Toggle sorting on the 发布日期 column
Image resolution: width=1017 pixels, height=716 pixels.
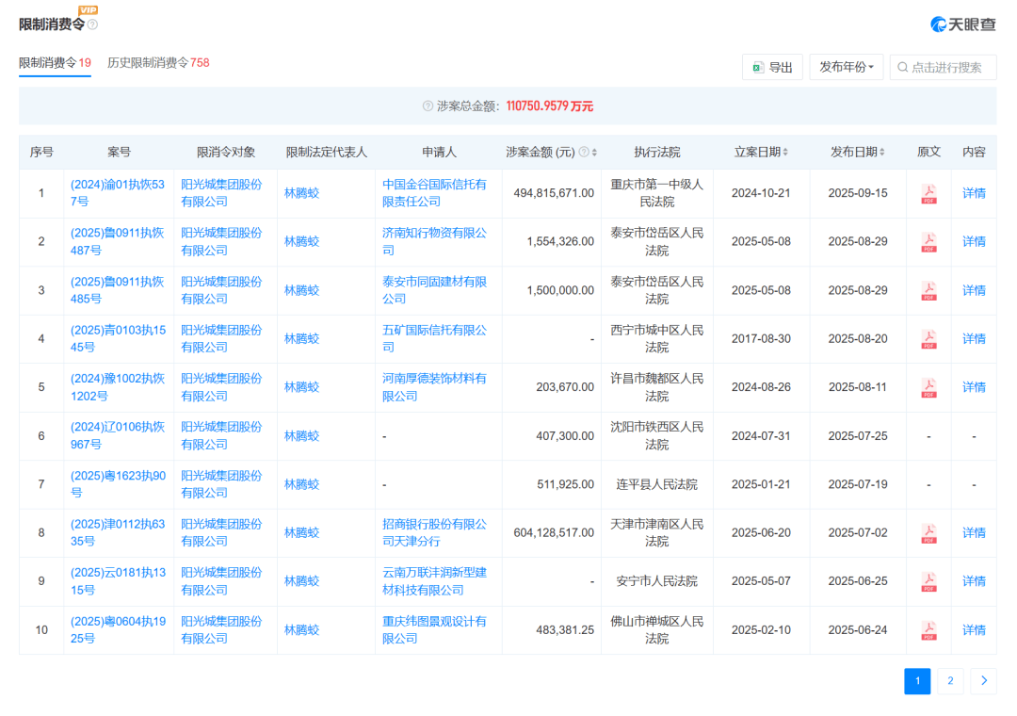tap(882, 152)
